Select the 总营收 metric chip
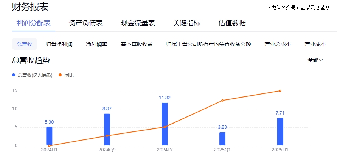This screenshot has height=159, width=337. tap(25, 44)
